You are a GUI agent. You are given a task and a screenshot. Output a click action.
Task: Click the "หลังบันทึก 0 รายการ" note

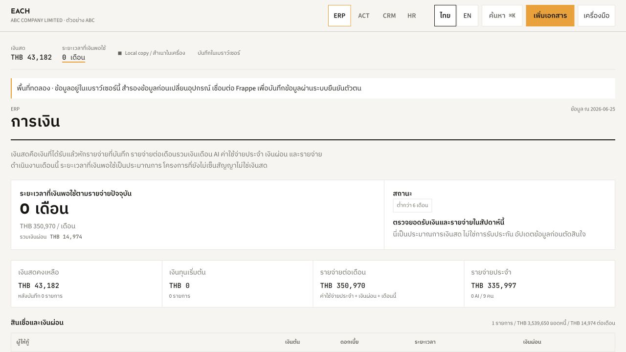point(40,296)
